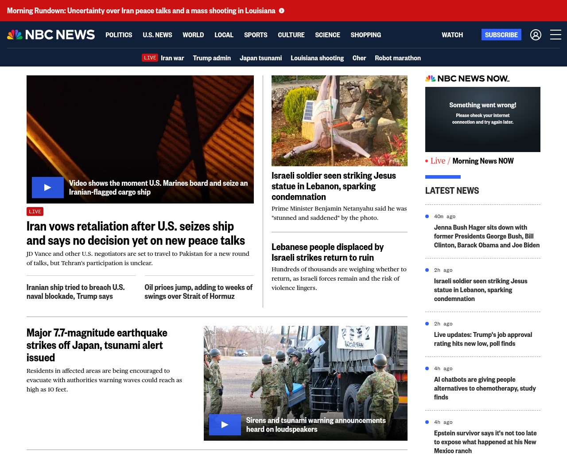
Task: Open the hamburger menu icon
Action: [x=555, y=35]
